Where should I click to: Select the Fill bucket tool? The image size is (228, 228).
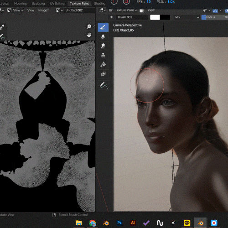pos(103,64)
